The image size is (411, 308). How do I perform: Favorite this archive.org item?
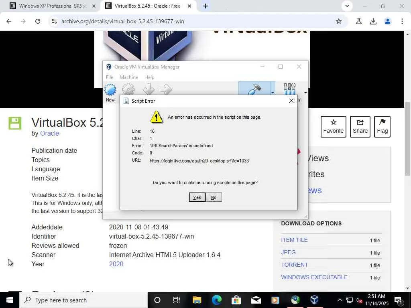pyautogui.click(x=334, y=127)
